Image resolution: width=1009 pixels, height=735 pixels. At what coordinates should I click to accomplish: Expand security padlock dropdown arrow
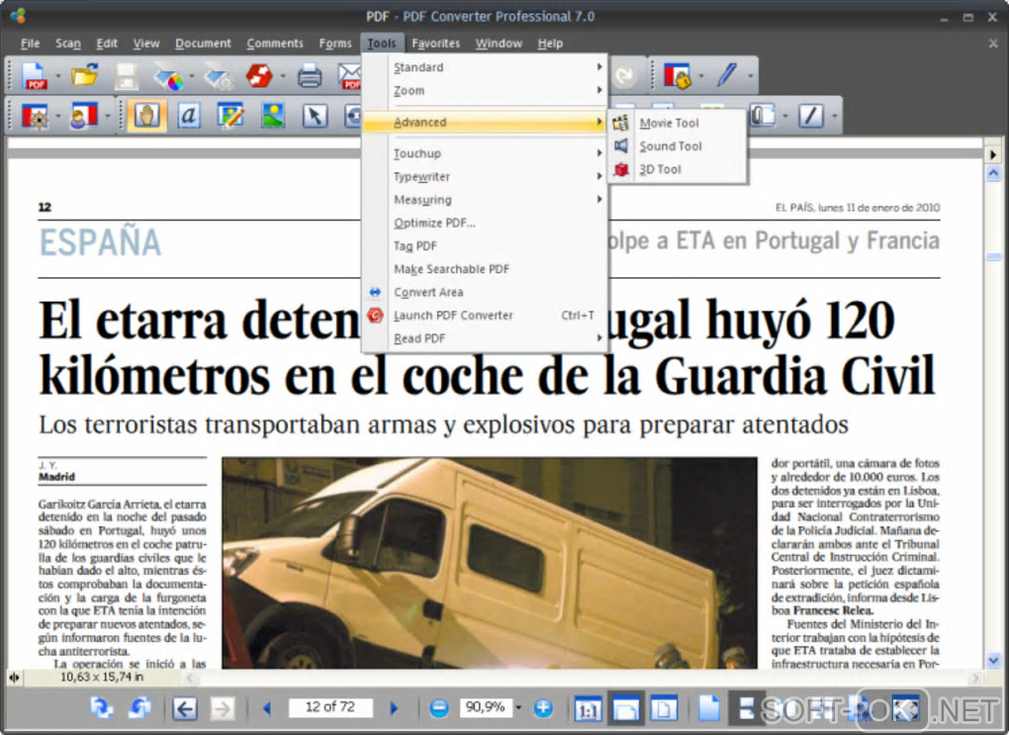700,76
